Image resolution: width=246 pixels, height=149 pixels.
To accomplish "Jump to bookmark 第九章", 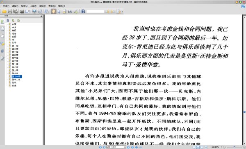I will point(15,70).
